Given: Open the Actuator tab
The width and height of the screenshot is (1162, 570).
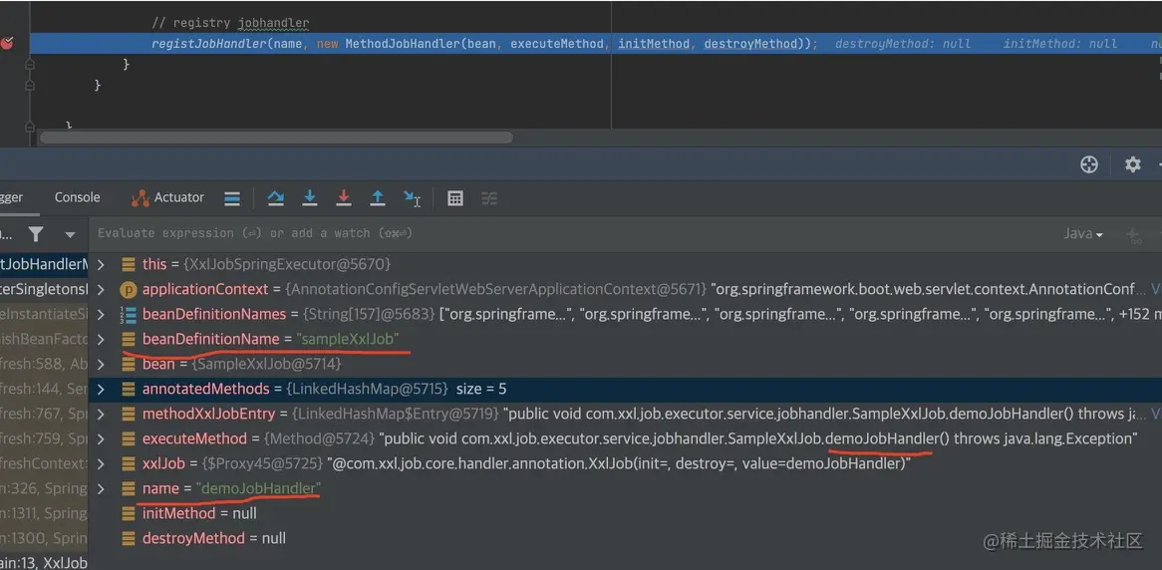Looking at the screenshot, I should click(x=167, y=197).
